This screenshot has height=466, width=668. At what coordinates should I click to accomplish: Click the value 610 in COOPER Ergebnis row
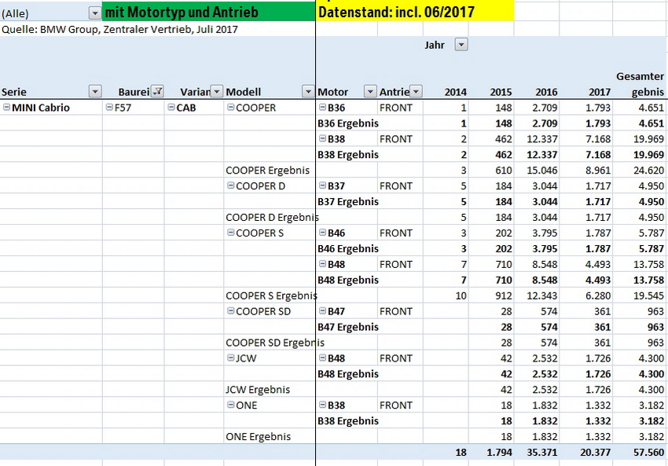coord(504,171)
